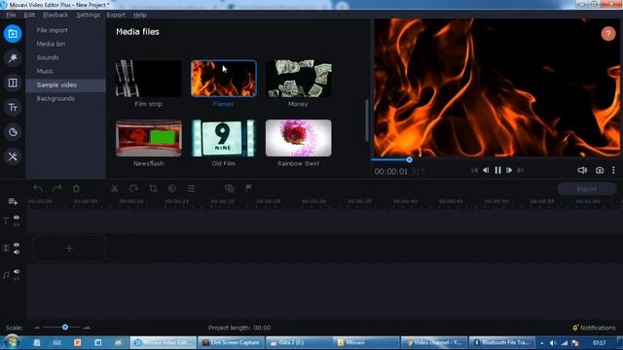Open the Stickers tab icon
The image size is (623, 350).
13,132
